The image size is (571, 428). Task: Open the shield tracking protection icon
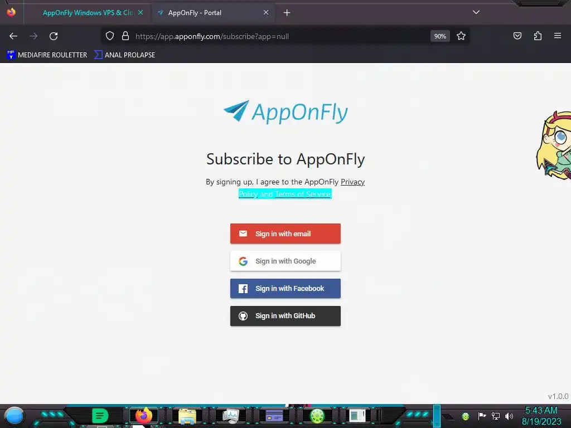[110, 36]
